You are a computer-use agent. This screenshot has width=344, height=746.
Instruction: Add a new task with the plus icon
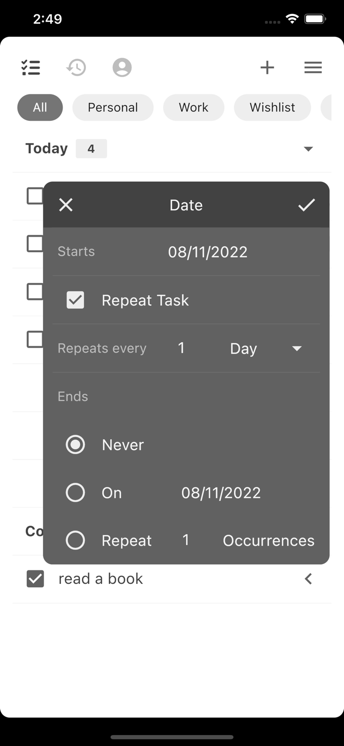[267, 67]
